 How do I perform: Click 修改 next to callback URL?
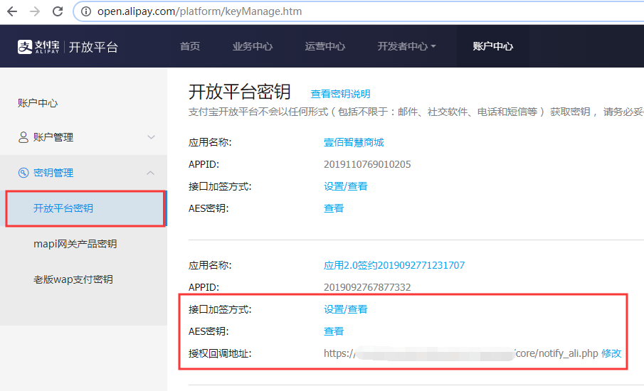(611, 353)
